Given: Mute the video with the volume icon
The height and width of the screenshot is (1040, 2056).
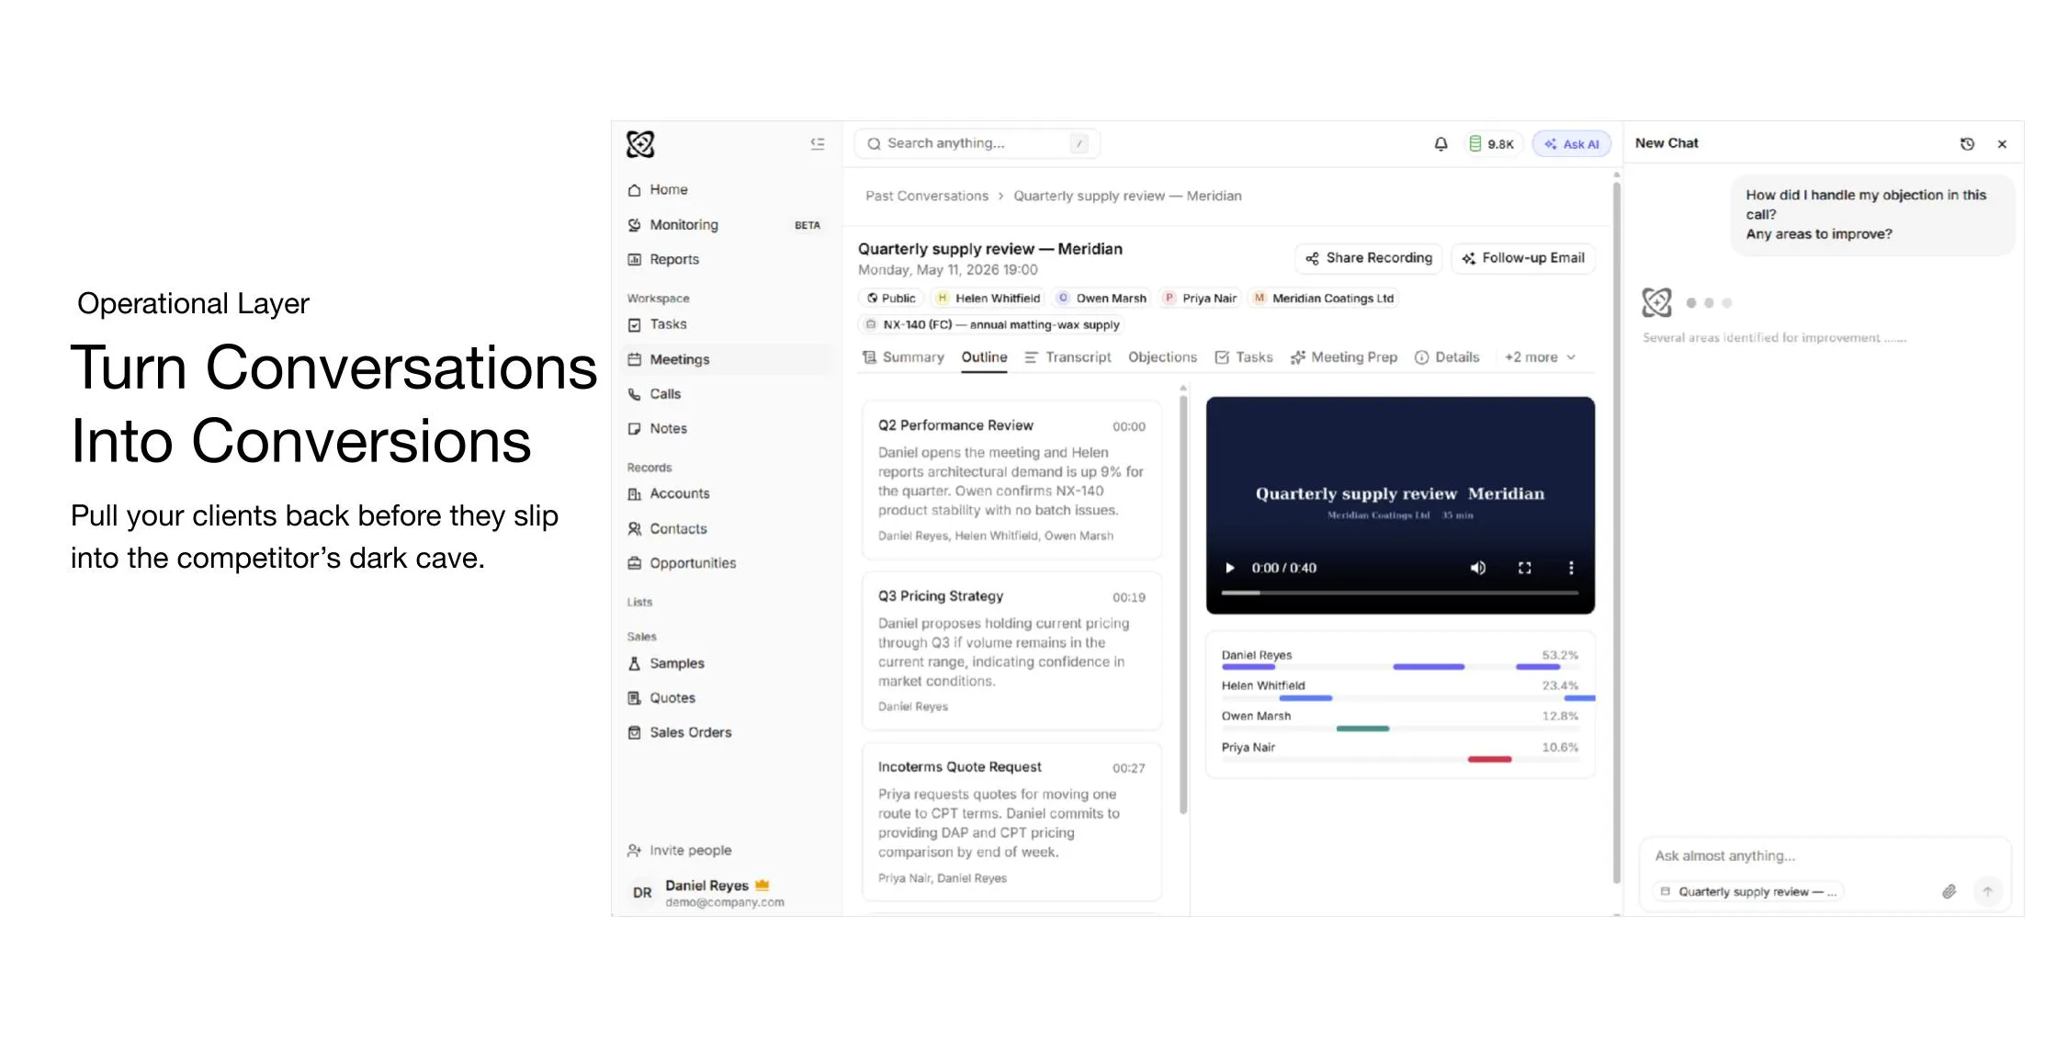Looking at the screenshot, I should pyautogui.click(x=1477, y=568).
